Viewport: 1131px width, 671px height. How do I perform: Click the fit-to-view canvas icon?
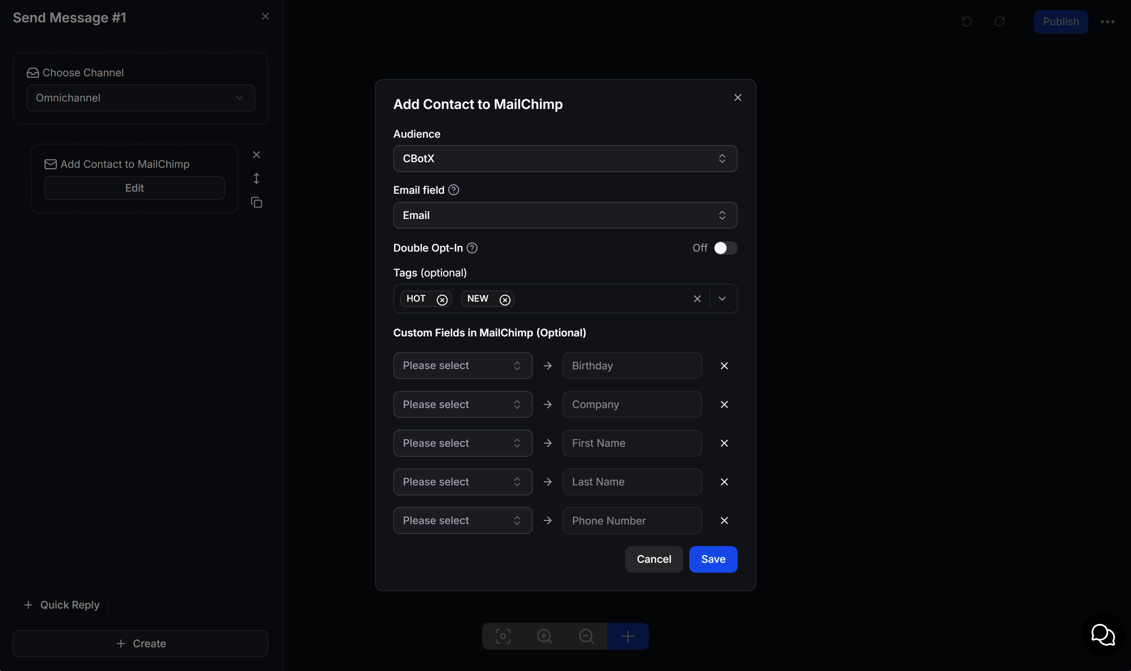click(x=503, y=637)
